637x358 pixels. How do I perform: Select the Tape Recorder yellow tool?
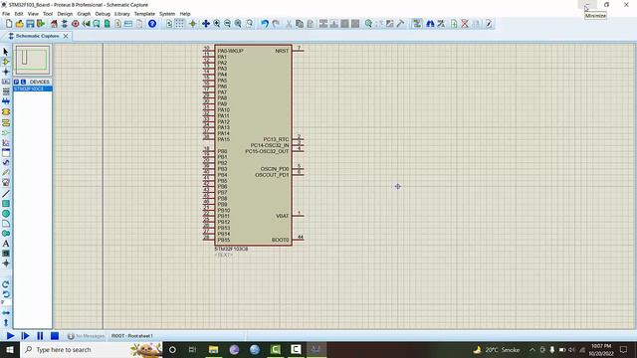6,112
